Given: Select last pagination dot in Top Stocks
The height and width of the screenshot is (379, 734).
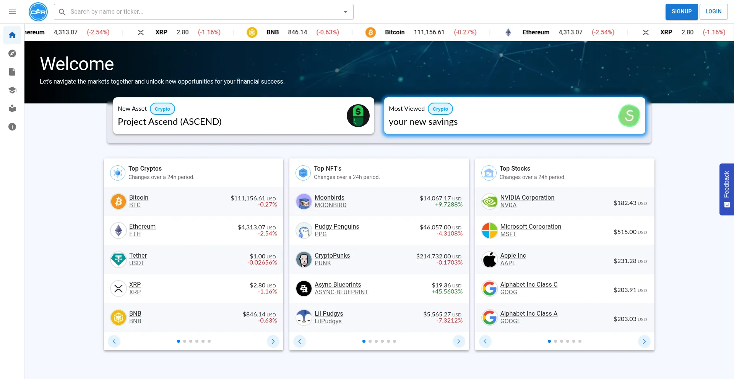Looking at the screenshot, I should [x=580, y=341].
